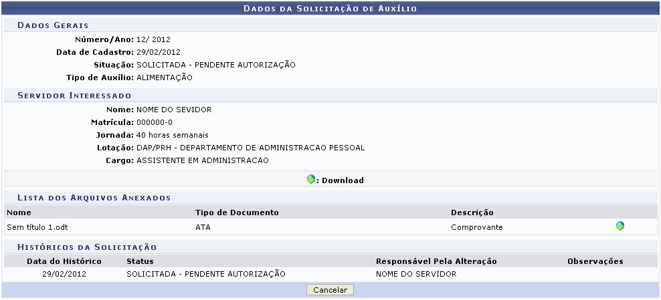Select the Servidor Interessado section header
The height and width of the screenshot is (300, 661).
pos(74,96)
